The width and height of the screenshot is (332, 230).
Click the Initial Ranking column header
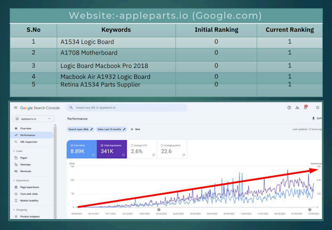point(216,30)
